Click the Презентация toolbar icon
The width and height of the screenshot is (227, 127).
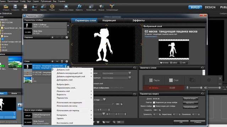tap(91, 7)
